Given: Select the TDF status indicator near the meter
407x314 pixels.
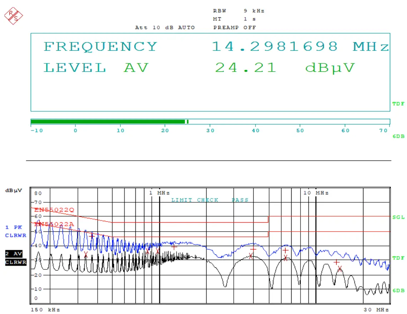Looking at the screenshot, I should (x=398, y=104).
